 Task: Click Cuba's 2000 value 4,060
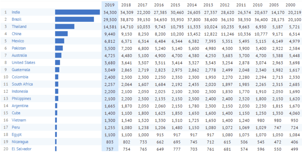[291, 113]
